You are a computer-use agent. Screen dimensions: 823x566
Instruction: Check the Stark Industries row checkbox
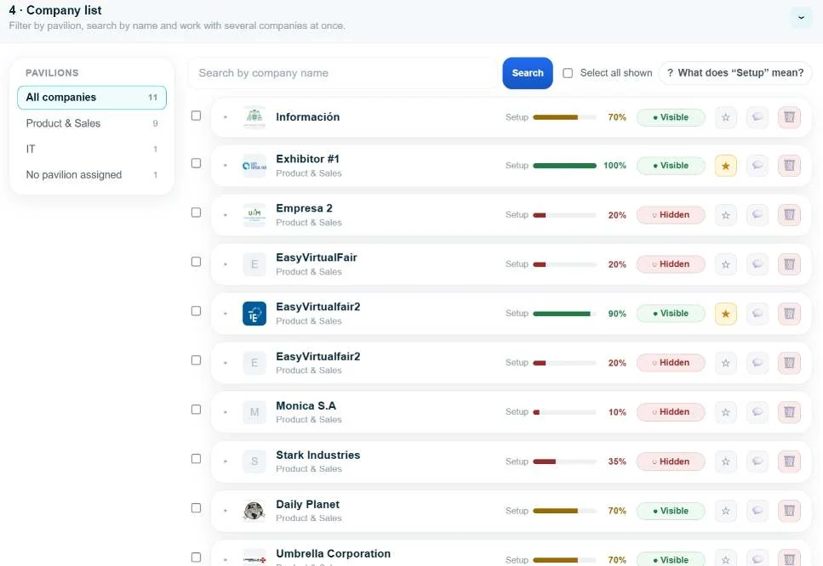[x=196, y=459]
